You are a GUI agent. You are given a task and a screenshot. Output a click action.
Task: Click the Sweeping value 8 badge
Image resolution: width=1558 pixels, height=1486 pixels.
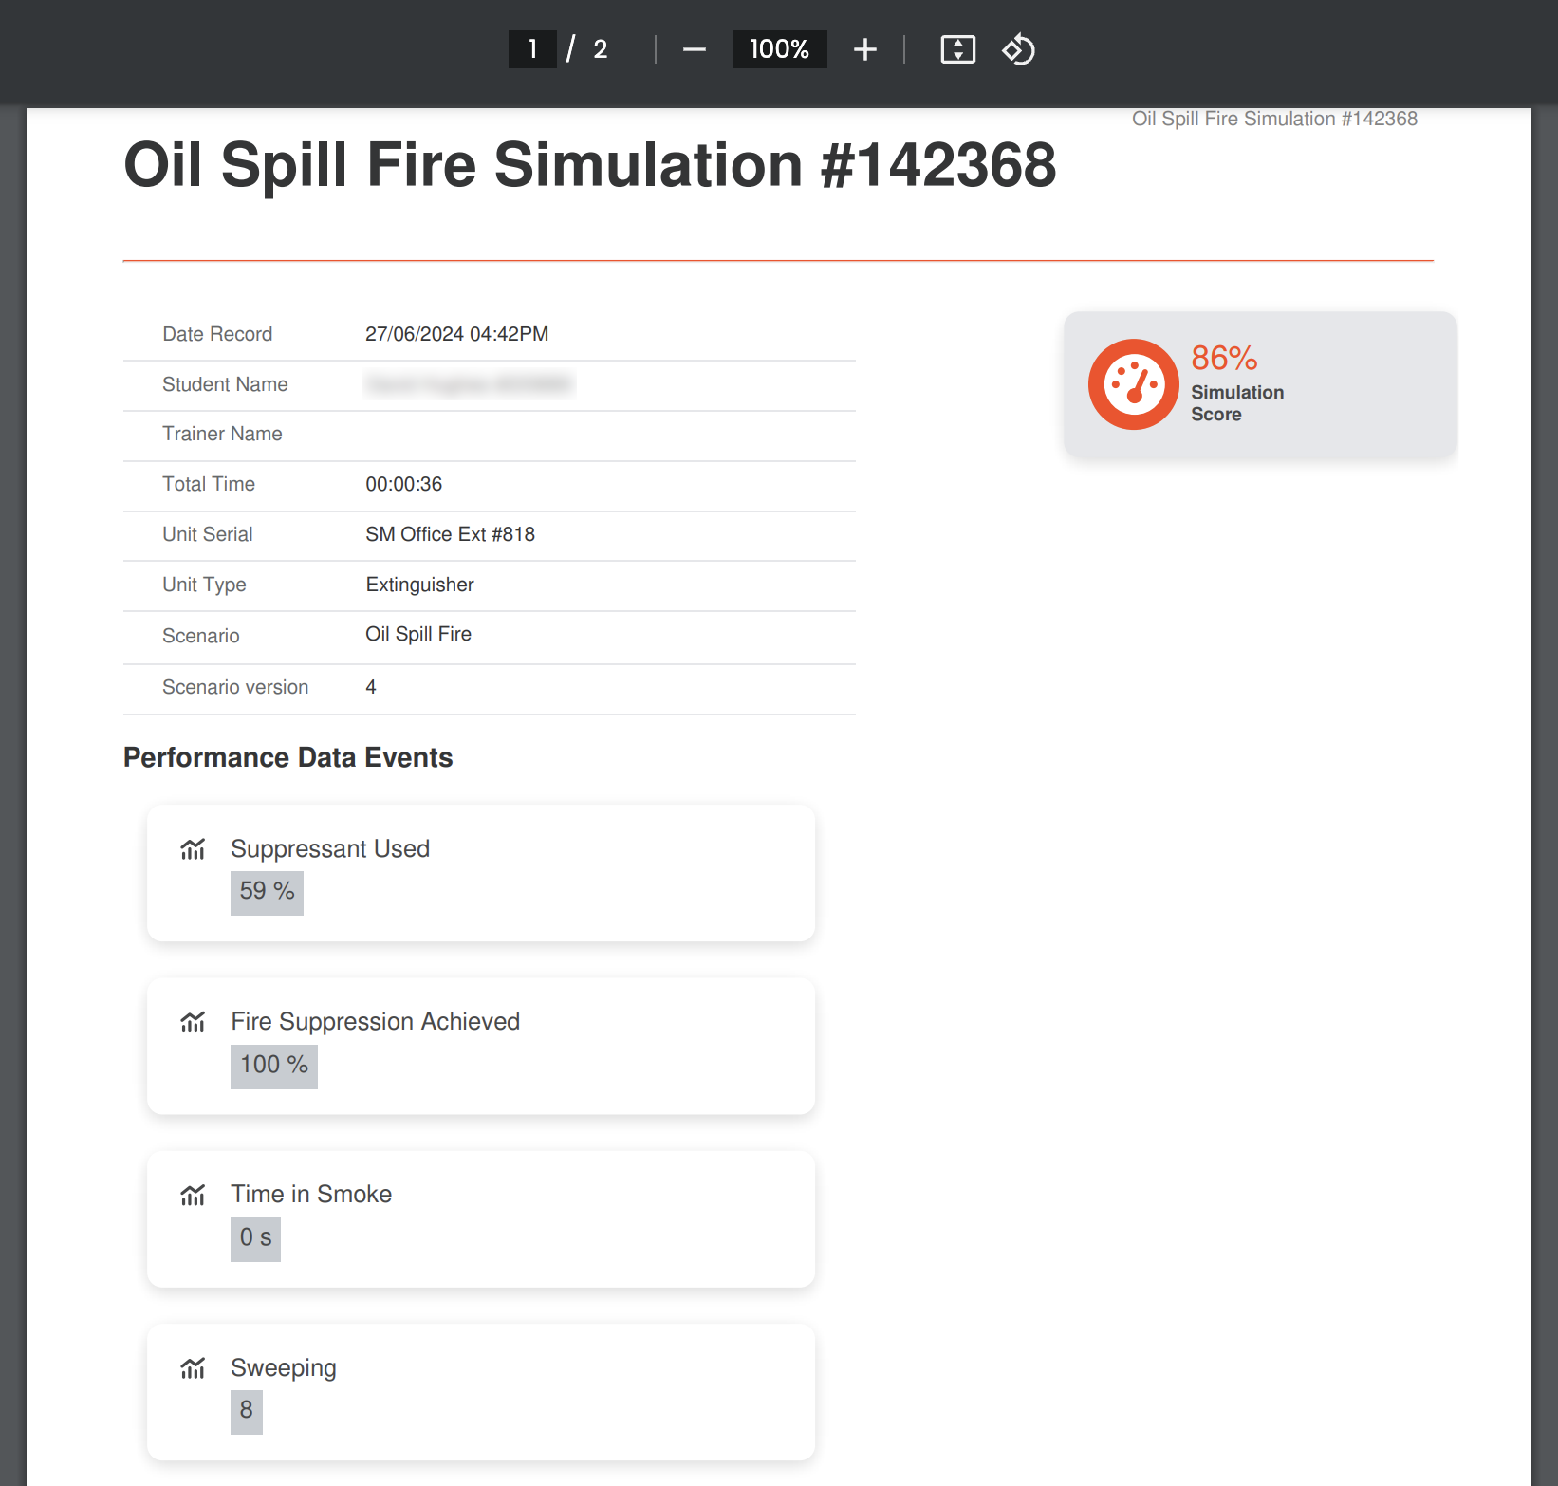[247, 1411]
